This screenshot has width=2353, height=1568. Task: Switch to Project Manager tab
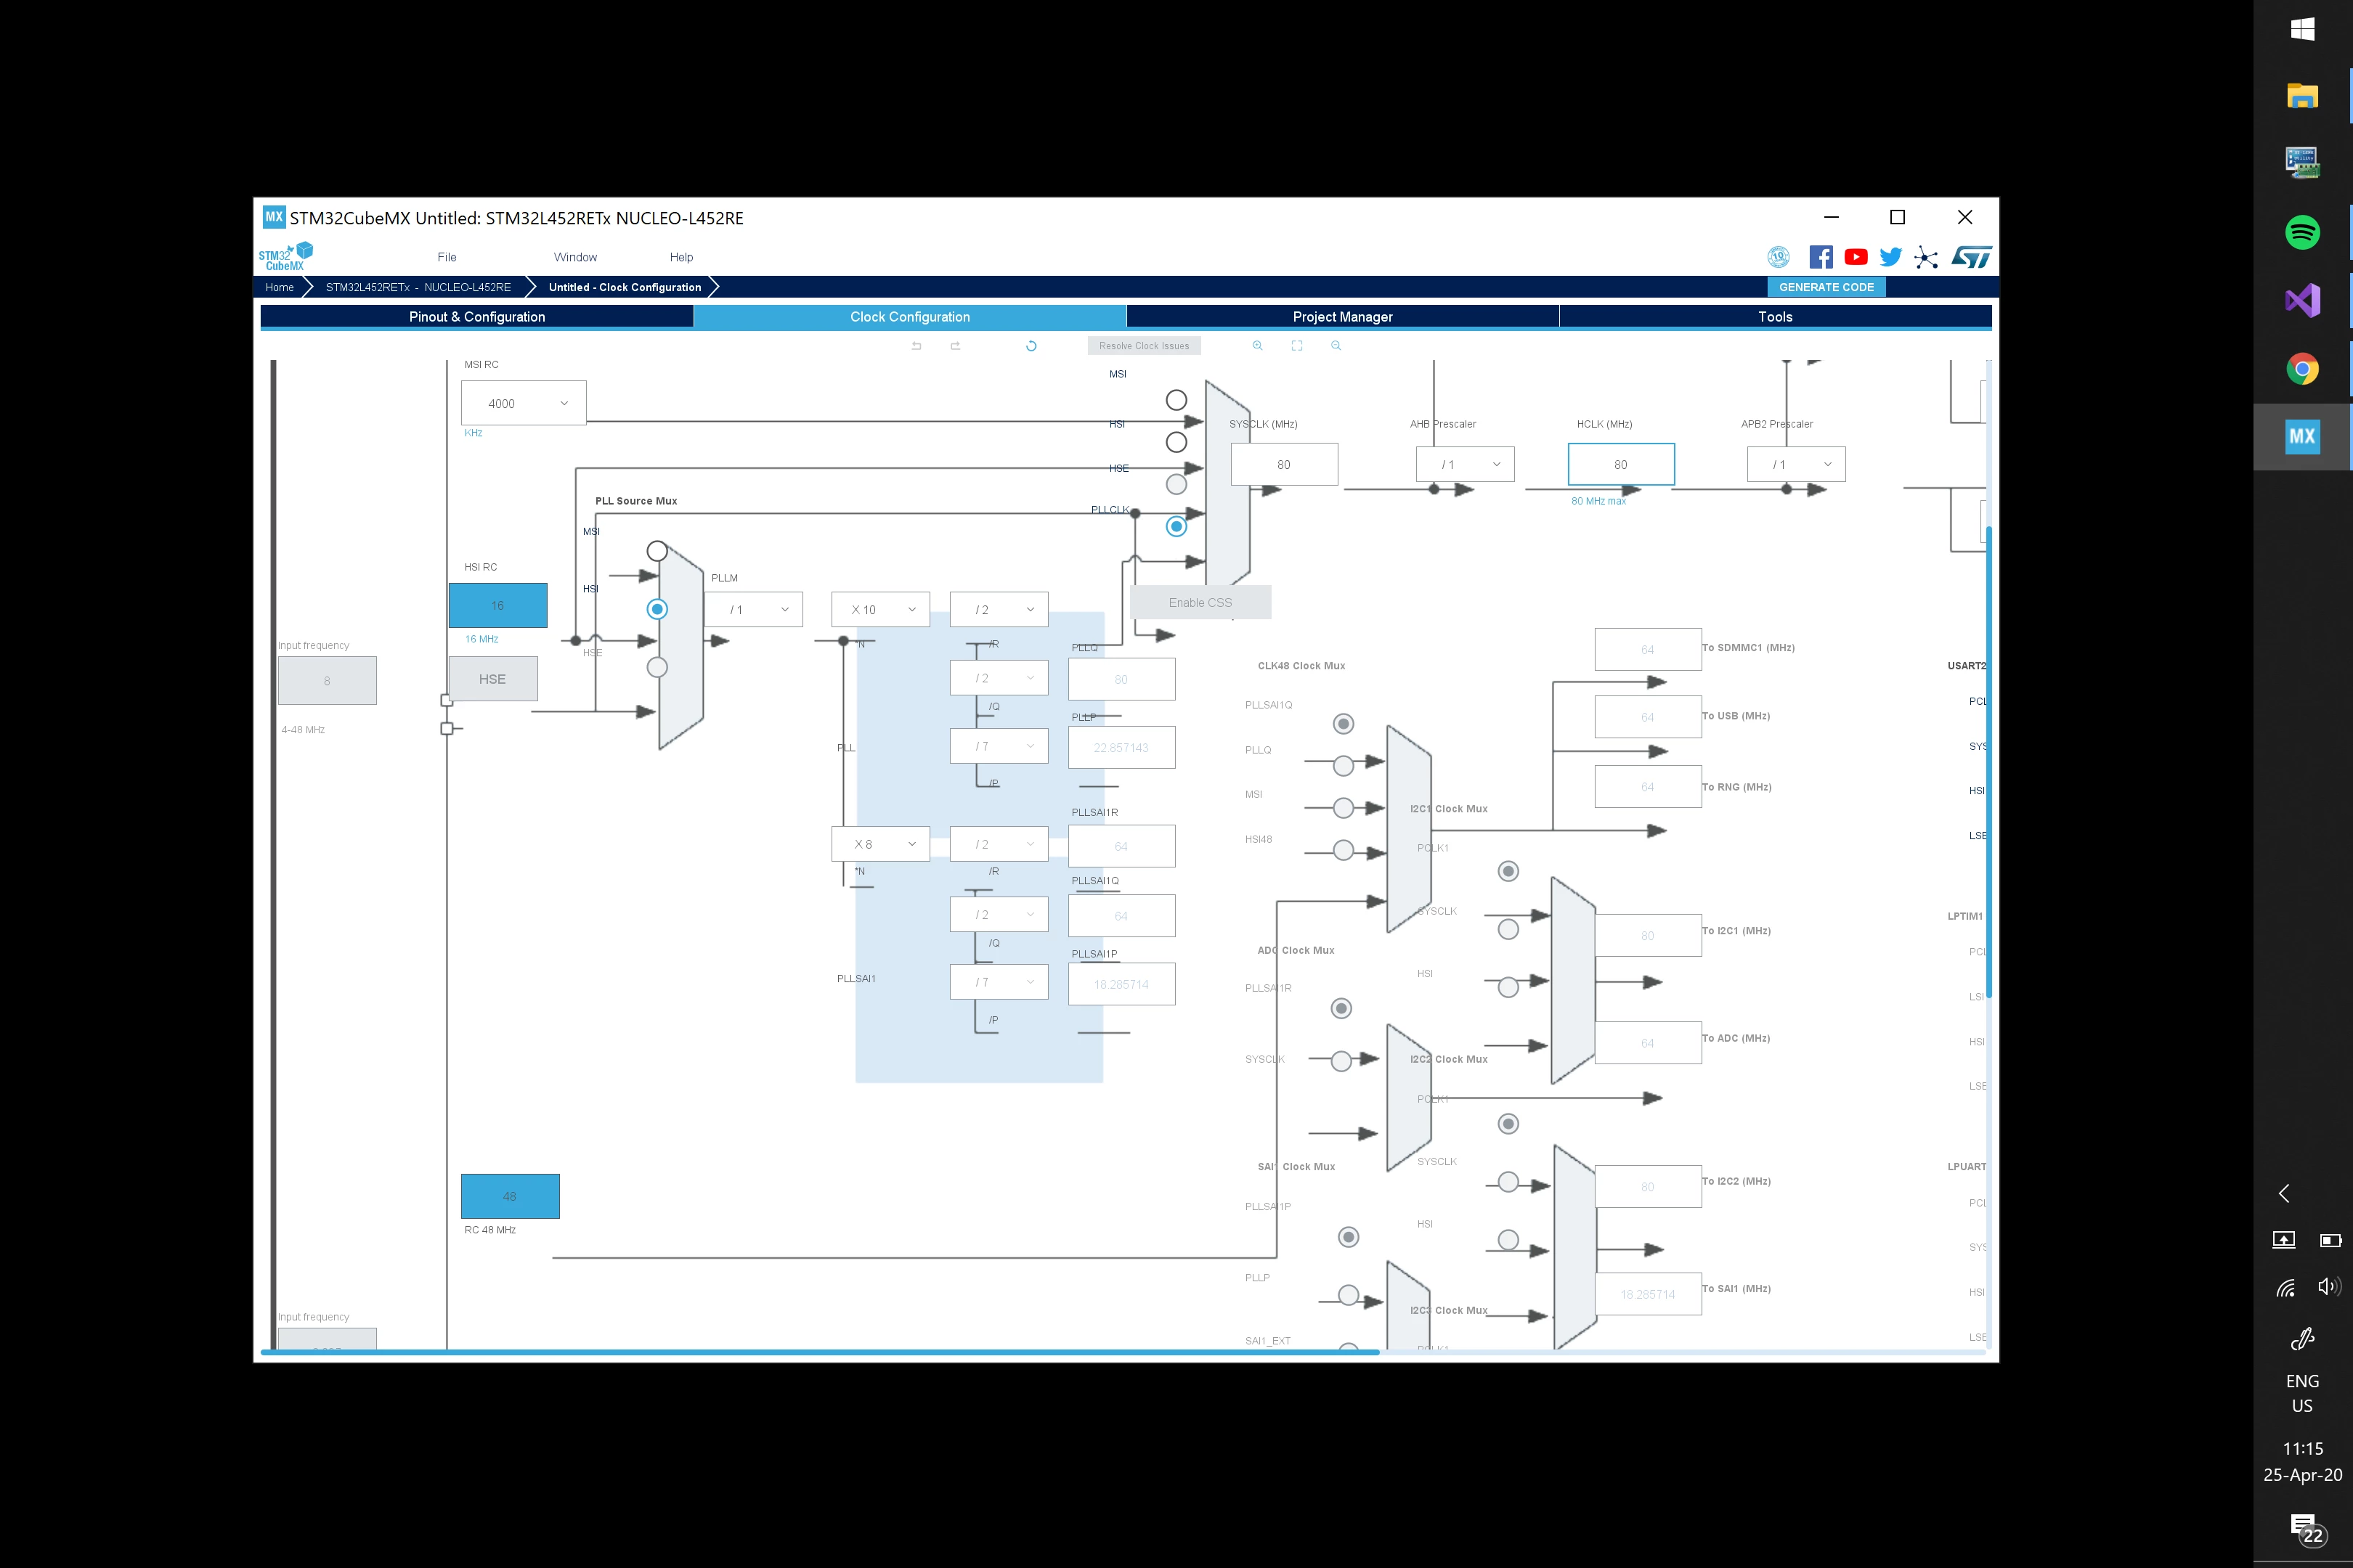1343,317
